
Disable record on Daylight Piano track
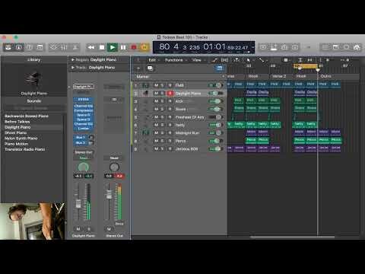pos(170,94)
